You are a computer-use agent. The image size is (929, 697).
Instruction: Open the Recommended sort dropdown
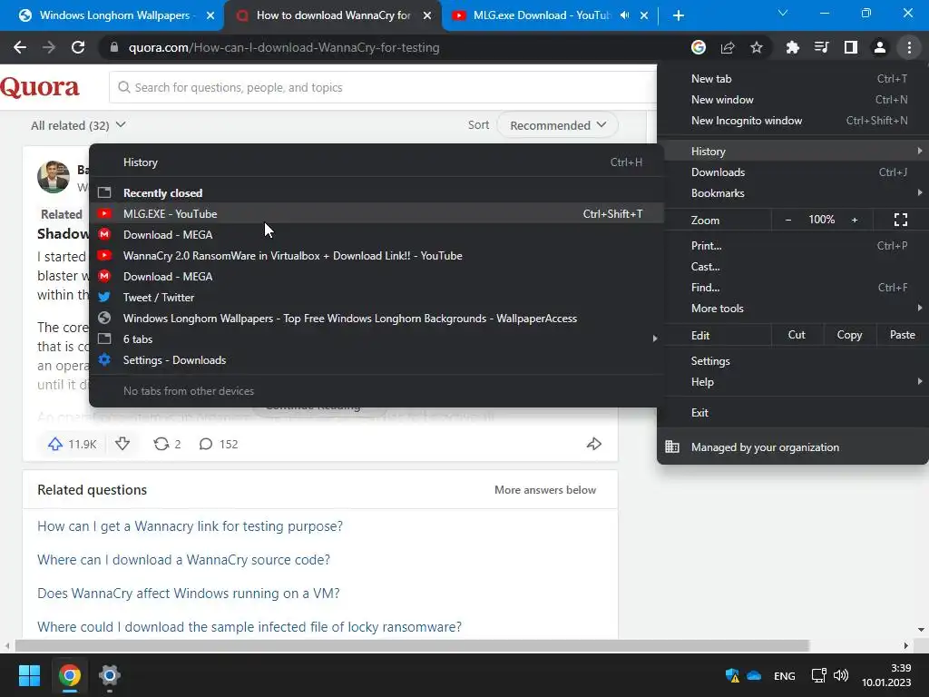click(558, 125)
